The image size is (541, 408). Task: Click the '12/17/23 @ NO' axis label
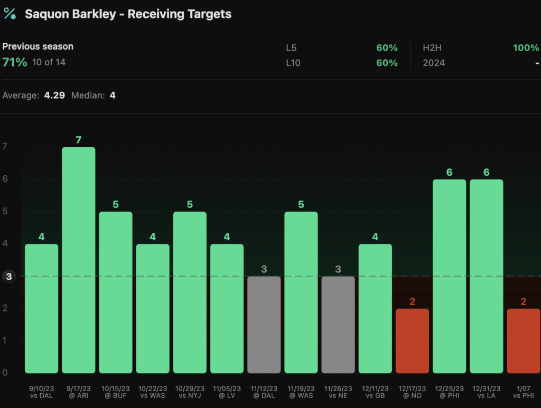[412, 392]
